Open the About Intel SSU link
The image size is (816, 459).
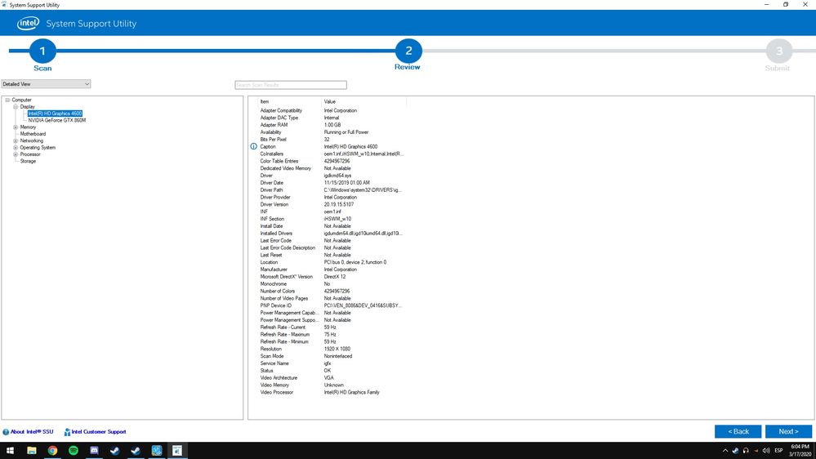32,432
